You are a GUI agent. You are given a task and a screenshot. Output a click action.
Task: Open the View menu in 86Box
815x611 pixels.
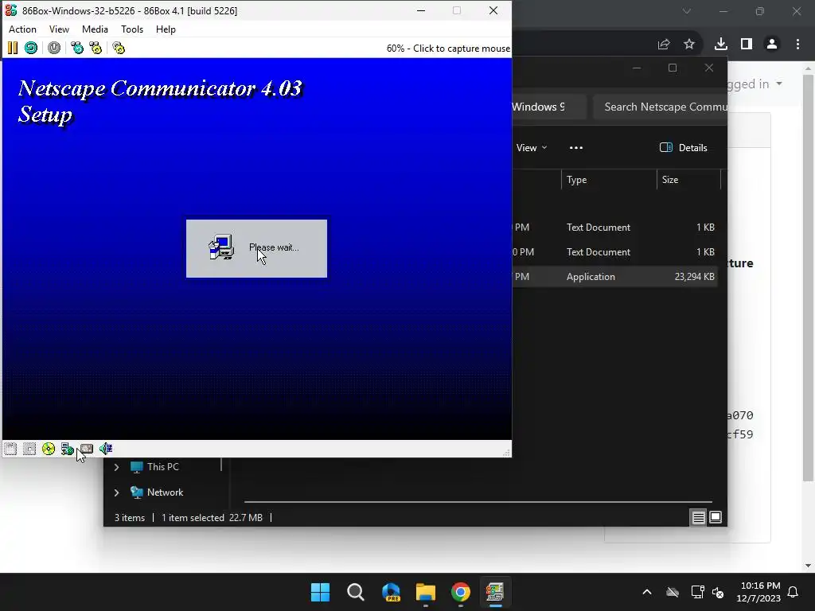tap(59, 29)
